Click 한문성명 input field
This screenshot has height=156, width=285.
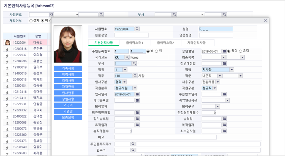(132, 35)
